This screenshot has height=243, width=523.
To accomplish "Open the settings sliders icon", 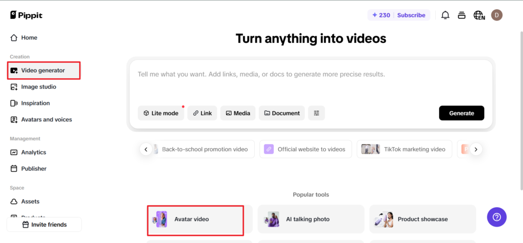I will (x=317, y=113).
